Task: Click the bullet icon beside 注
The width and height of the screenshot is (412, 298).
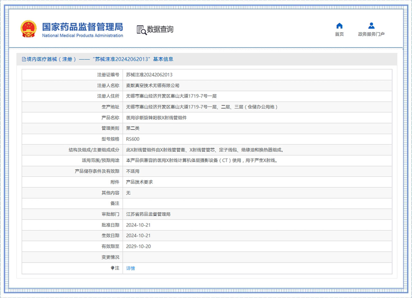Action: [113, 268]
